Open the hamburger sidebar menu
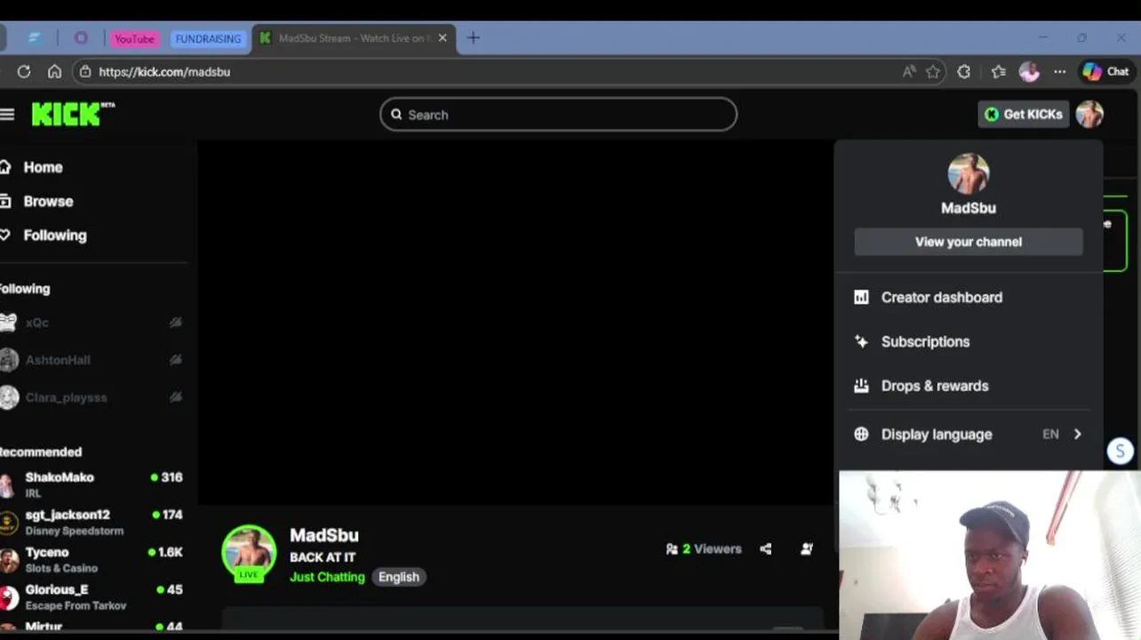 point(7,115)
